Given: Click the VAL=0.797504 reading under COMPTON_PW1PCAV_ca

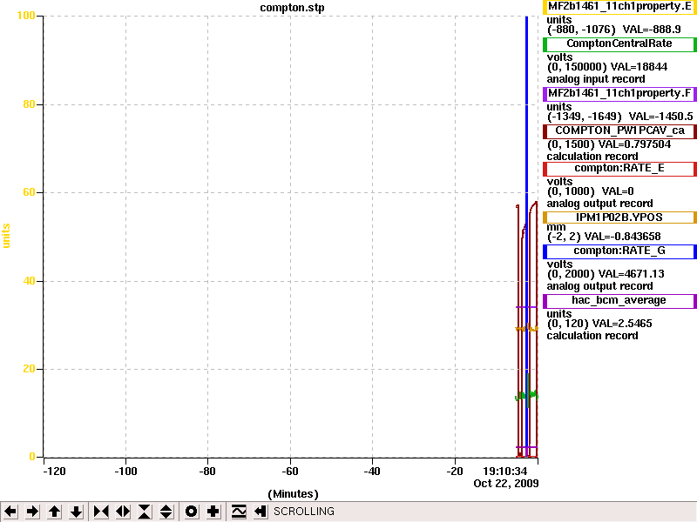Looking at the screenshot, I should pos(635,144).
